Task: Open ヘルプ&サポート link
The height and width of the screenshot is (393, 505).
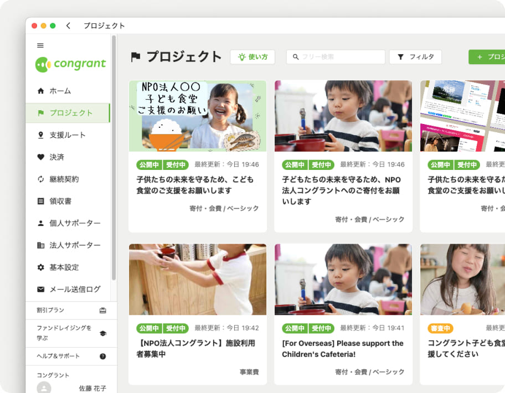Action: [71, 356]
